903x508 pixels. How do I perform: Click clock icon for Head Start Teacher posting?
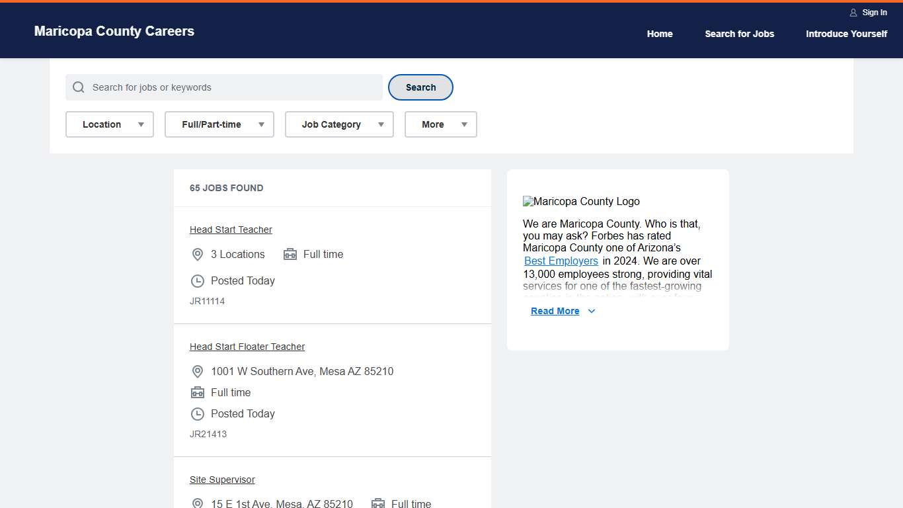[x=197, y=281]
